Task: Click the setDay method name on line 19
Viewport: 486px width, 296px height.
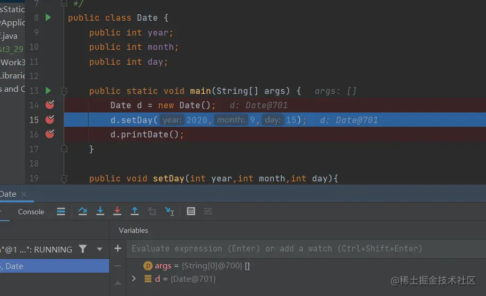Action: click(x=169, y=179)
